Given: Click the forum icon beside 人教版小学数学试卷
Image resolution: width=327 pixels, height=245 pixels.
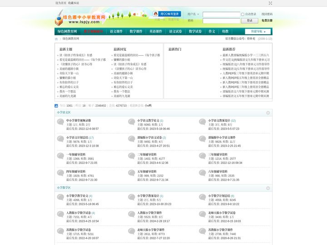Looking at the screenshot, I should click(60, 214).
